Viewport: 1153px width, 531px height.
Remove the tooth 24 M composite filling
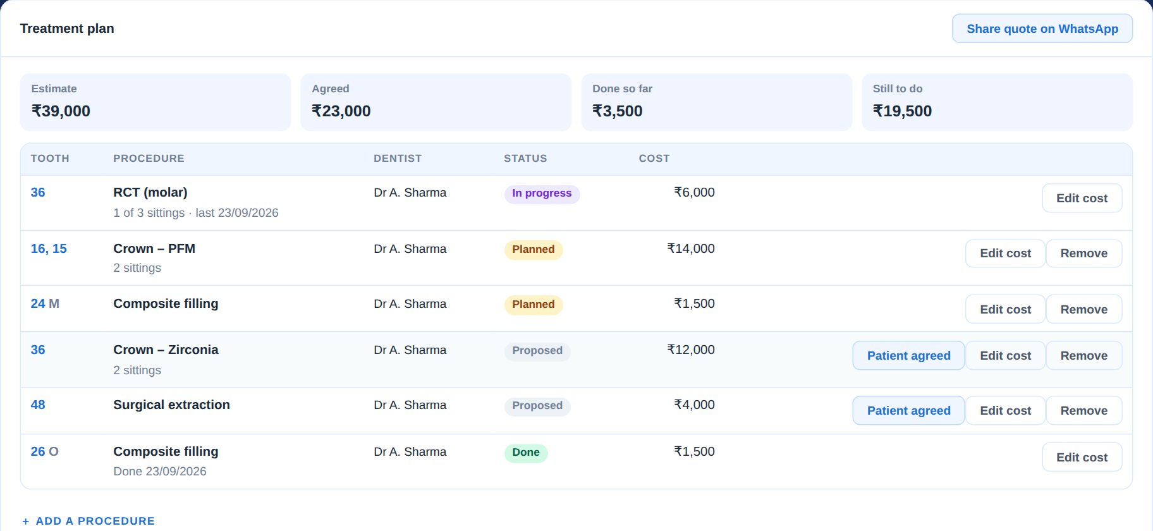click(1083, 309)
